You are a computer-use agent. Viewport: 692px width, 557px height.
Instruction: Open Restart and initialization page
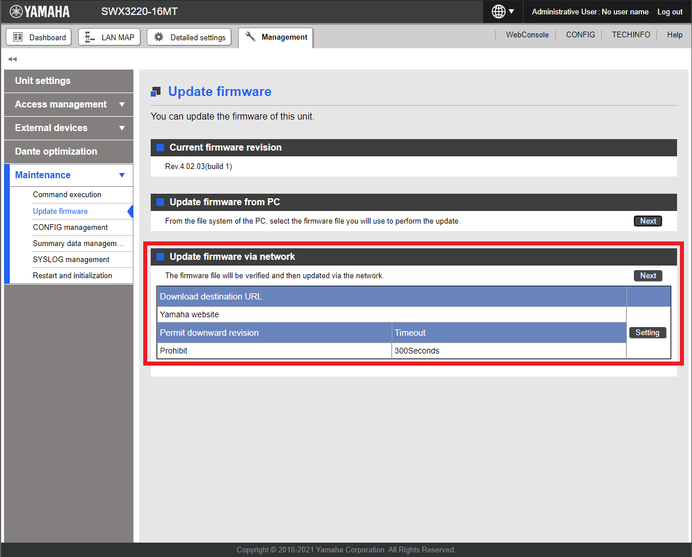click(72, 275)
